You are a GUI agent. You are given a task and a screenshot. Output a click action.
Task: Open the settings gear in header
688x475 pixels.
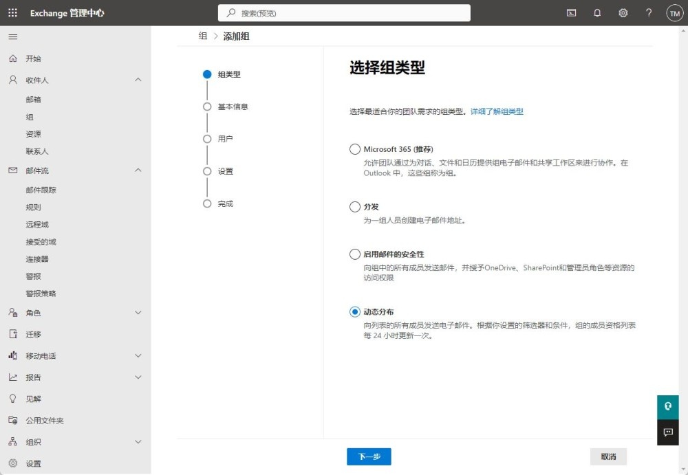[x=623, y=12]
